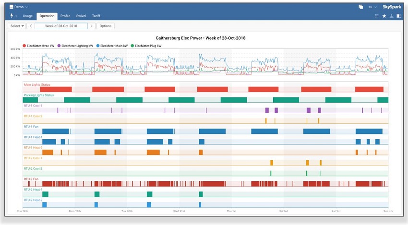Toggle the ElecMeter-Hvac kW legend entry
The width and height of the screenshot is (408, 225).
pos(38,46)
